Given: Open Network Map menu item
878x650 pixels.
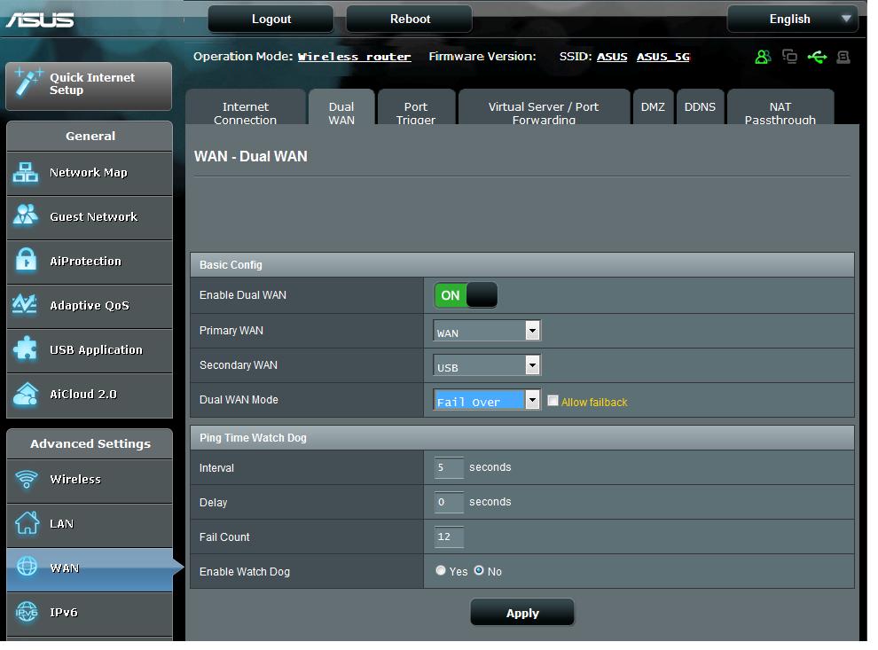Looking at the screenshot, I should click(x=90, y=173).
